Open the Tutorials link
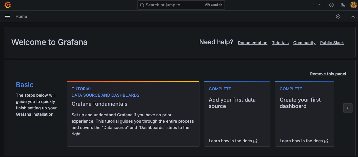358x157 pixels. 280,43
